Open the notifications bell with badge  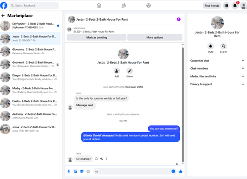click(235, 5)
